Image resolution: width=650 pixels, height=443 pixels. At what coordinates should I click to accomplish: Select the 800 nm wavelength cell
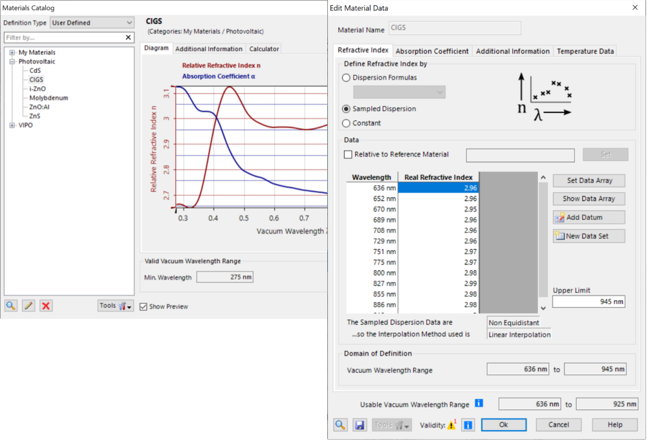click(373, 273)
